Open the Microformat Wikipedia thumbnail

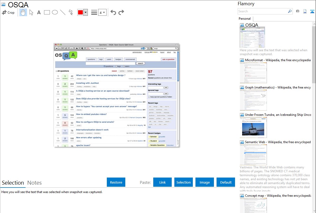pyautogui.click(x=253, y=73)
